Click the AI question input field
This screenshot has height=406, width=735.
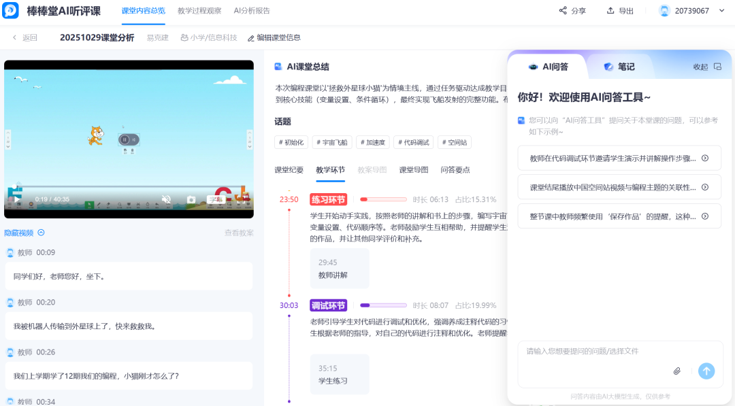[x=599, y=354]
